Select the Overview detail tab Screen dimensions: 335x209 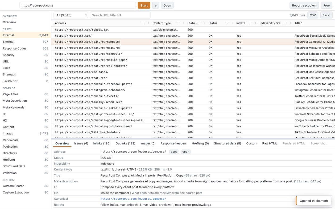62,143
